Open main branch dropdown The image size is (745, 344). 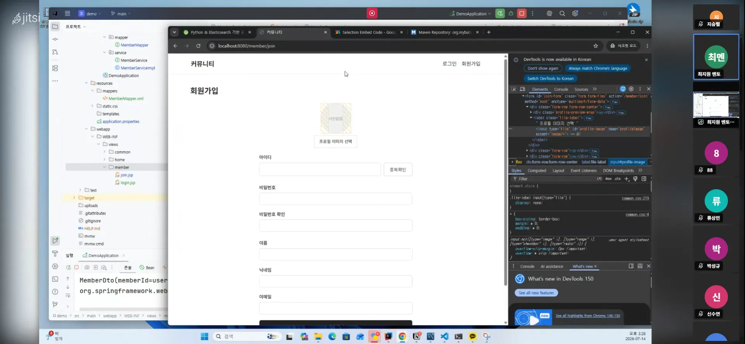pyautogui.click(x=121, y=14)
